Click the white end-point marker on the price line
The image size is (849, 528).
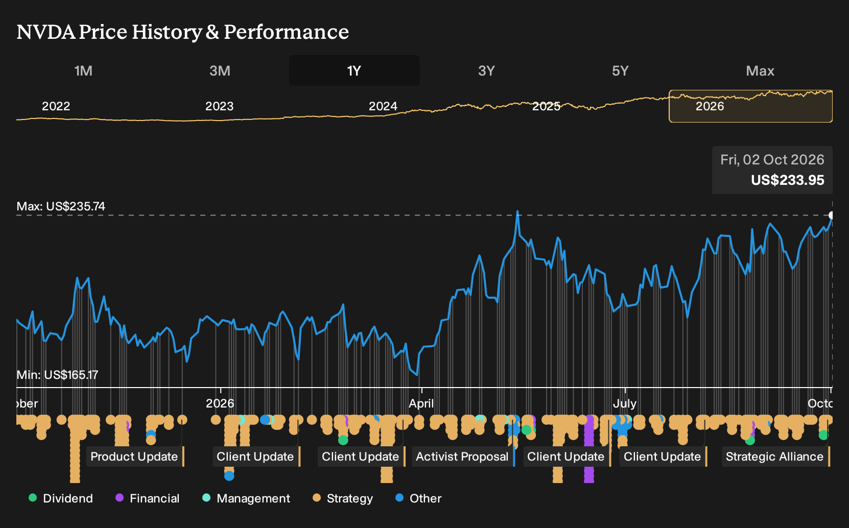click(x=832, y=215)
